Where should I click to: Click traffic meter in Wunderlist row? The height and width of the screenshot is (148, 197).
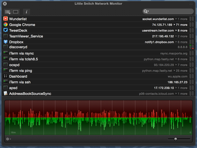pyautogui.click(x=192, y=19)
